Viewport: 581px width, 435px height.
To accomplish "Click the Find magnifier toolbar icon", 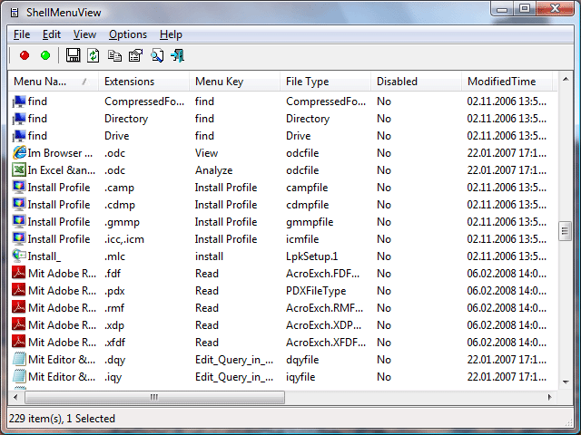I will (x=157, y=55).
